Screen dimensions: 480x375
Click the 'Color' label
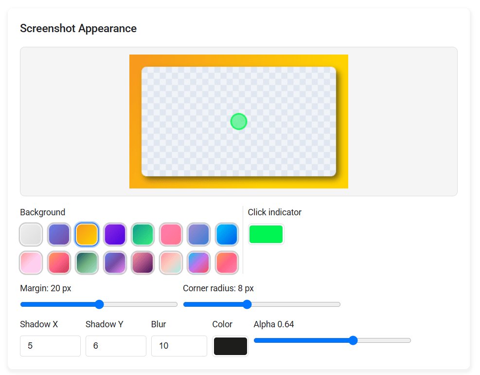pos(222,324)
